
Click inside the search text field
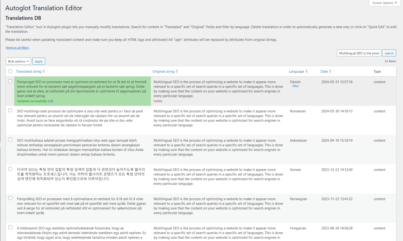359,53
